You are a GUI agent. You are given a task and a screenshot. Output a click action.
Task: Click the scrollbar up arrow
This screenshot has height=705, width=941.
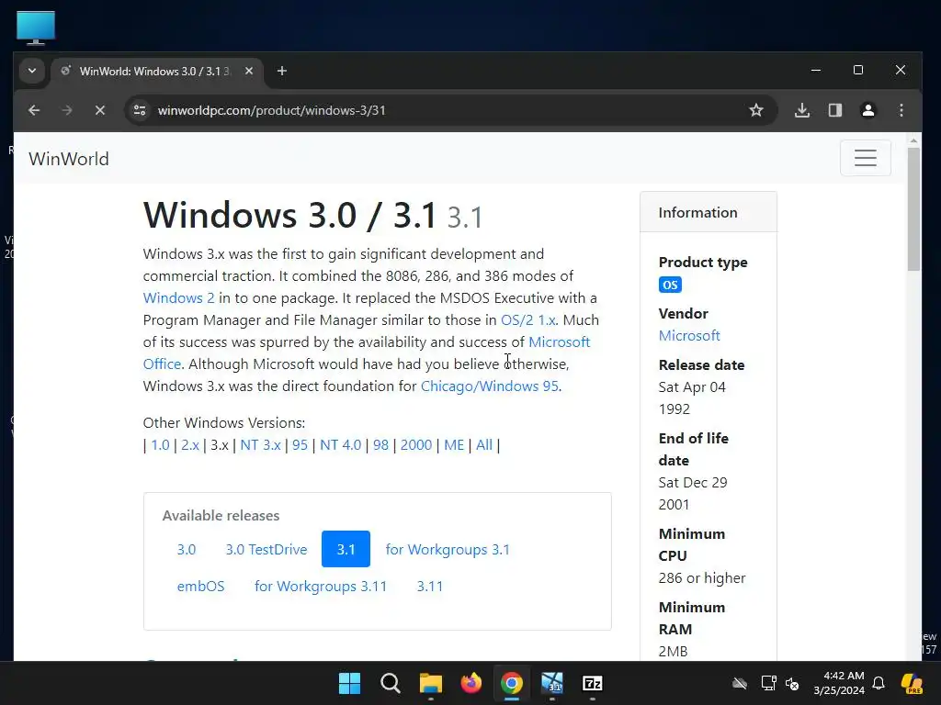[913, 140]
